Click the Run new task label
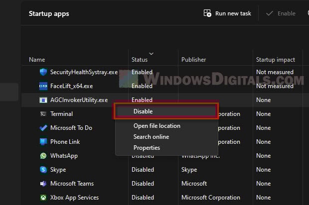Image resolution: width=309 pixels, height=205 pixels. [x=233, y=13]
